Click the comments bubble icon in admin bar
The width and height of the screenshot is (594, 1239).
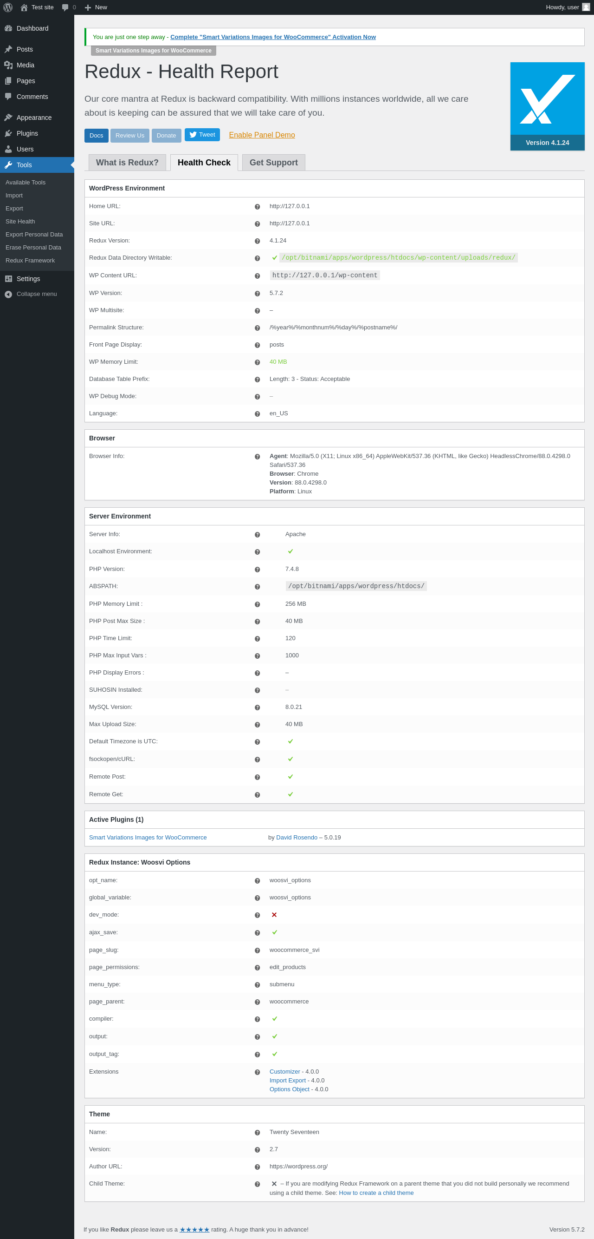(x=65, y=7)
